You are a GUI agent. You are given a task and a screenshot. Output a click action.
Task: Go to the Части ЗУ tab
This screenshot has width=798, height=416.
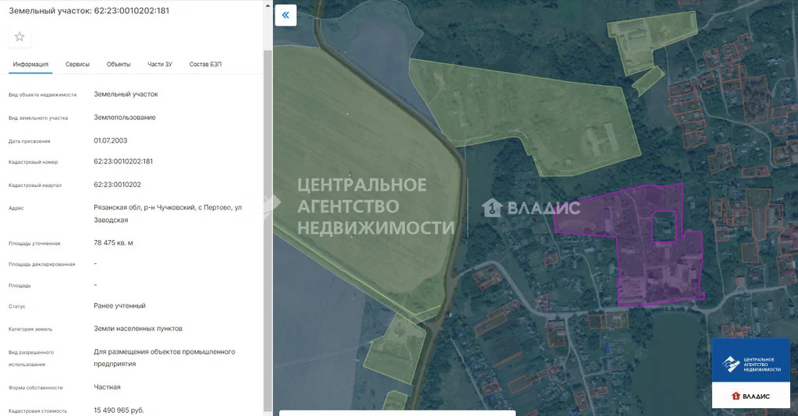[x=160, y=64]
